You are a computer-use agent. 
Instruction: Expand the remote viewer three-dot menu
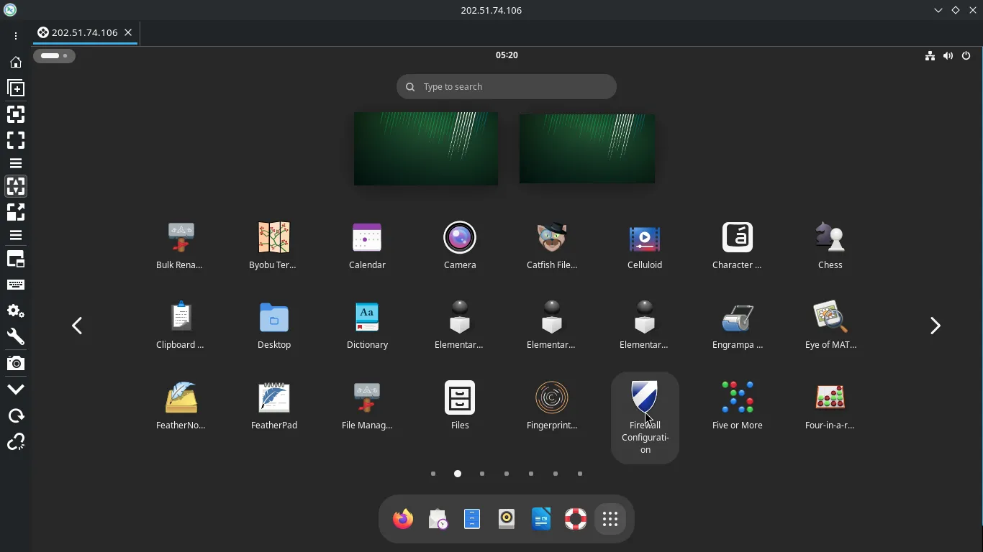pyautogui.click(x=15, y=36)
